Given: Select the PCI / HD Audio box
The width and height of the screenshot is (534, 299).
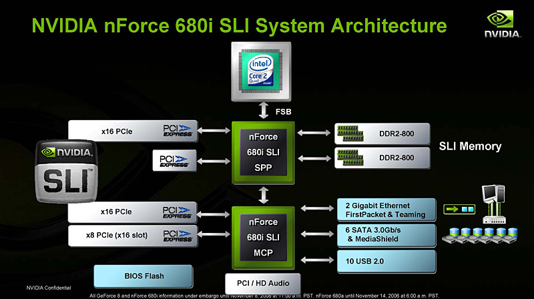Looking at the screenshot, I should tap(263, 284).
